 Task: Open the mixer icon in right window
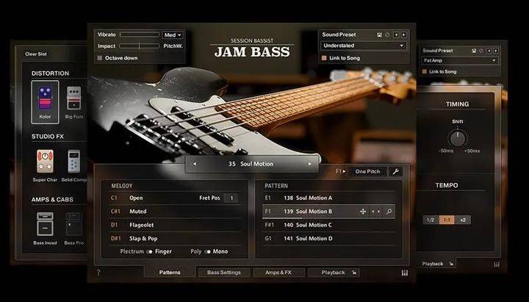click(x=497, y=265)
